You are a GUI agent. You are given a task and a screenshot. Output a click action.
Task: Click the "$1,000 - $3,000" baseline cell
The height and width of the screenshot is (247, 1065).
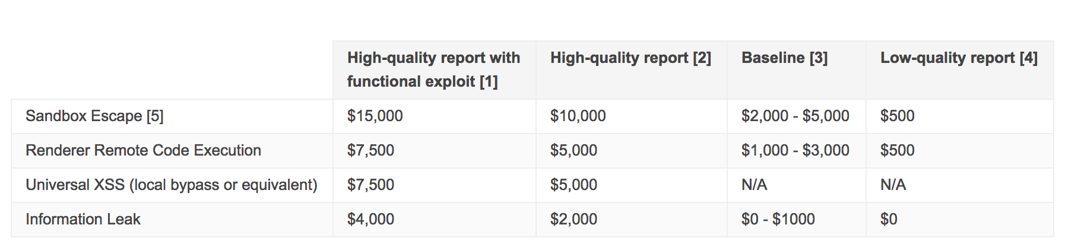pyautogui.click(x=795, y=150)
